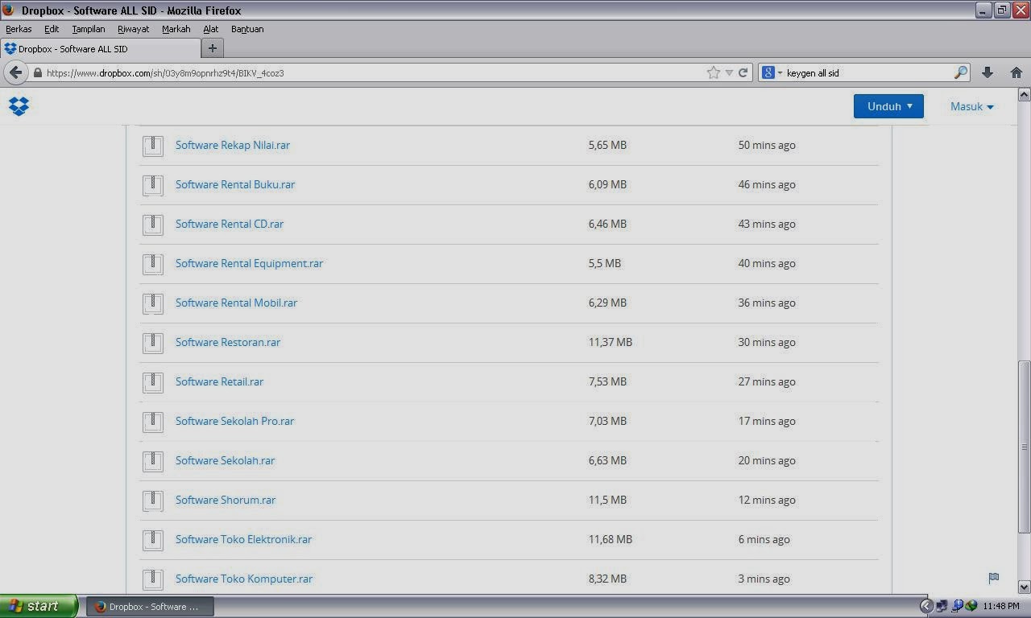Click the 3 mins ago timestamp
Viewport: 1031px width, 618px height.
coord(764,579)
